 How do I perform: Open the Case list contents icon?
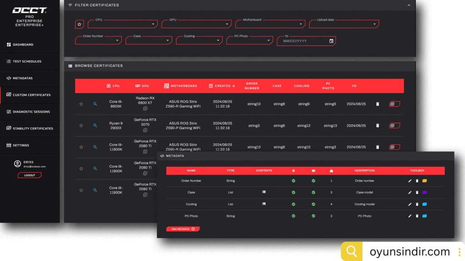pos(264,192)
